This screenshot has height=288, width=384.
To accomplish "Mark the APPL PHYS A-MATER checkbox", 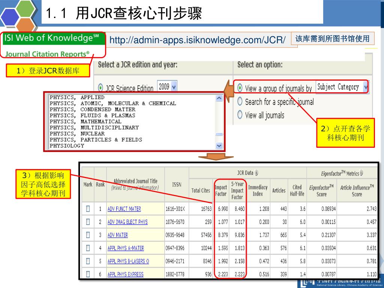I will click(88, 248).
